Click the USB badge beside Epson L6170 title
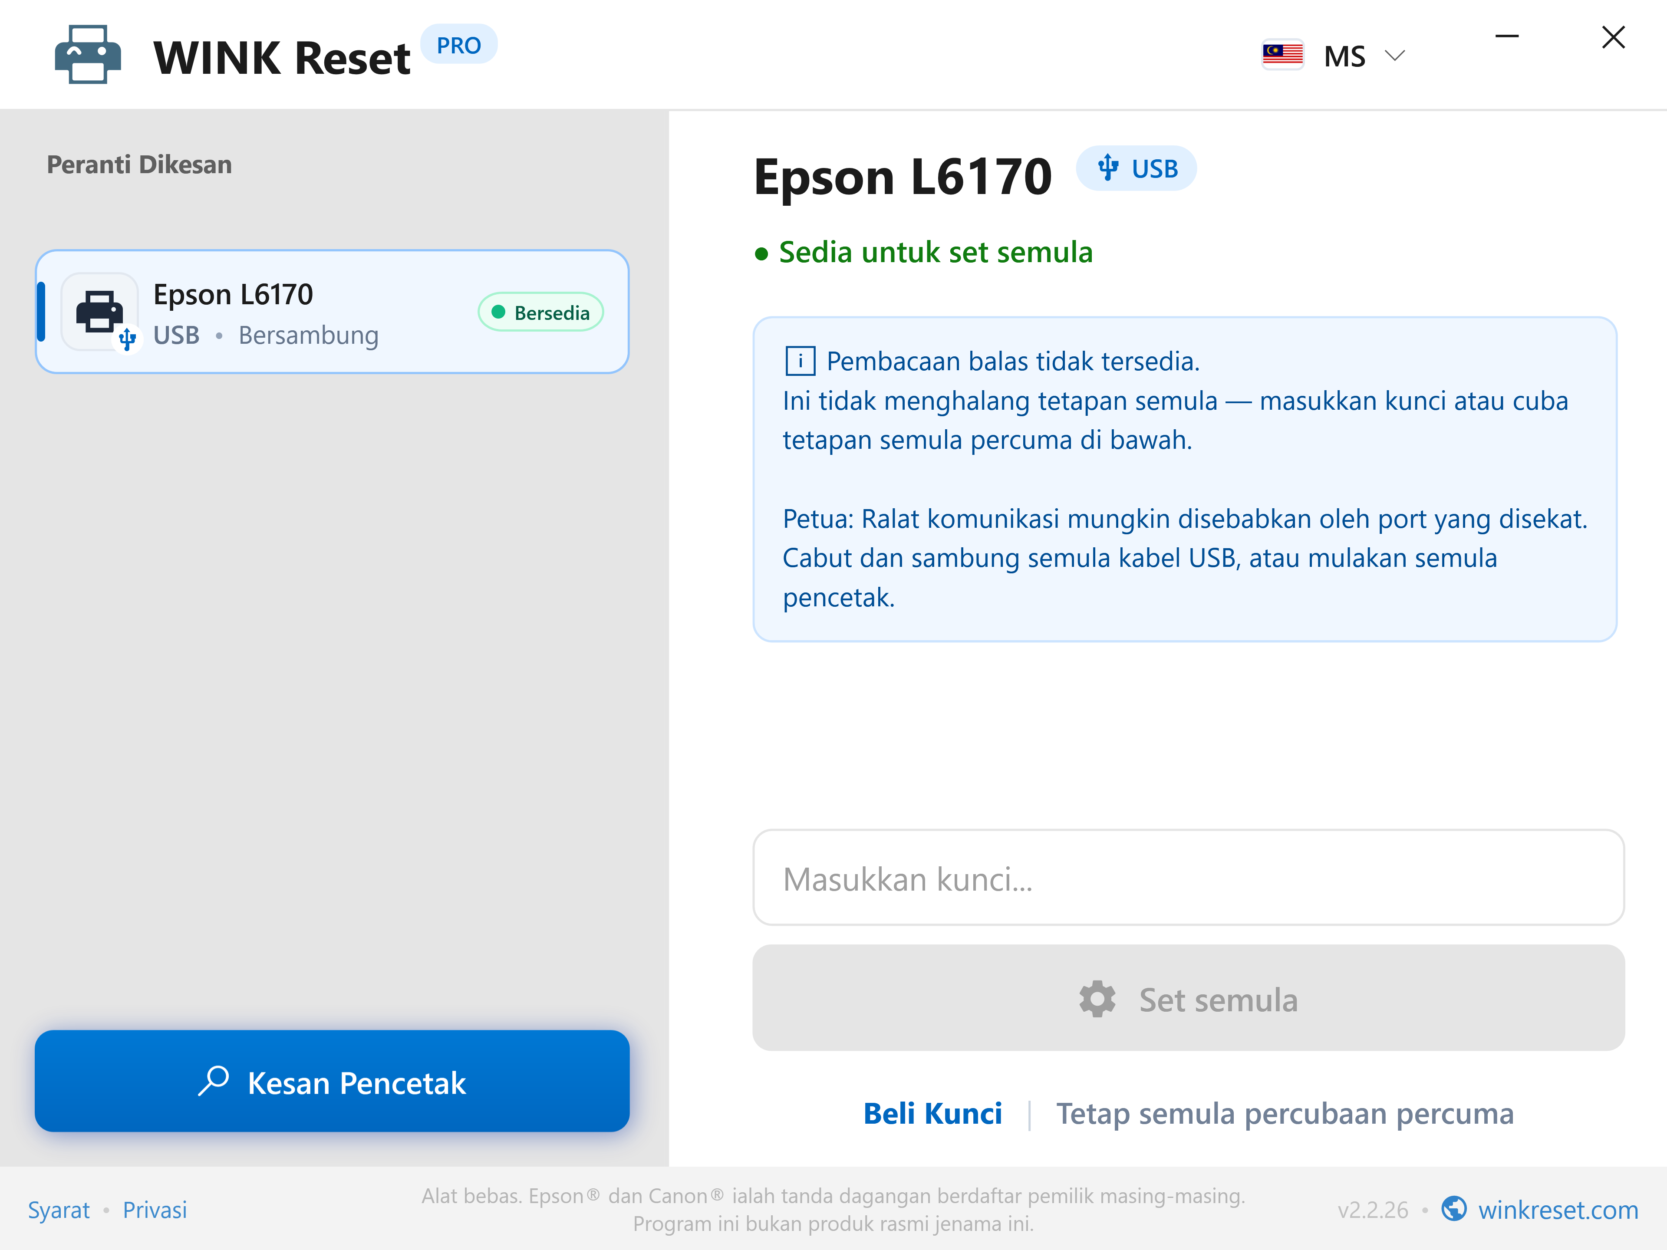The width and height of the screenshot is (1667, 1250). point(1136,169)
